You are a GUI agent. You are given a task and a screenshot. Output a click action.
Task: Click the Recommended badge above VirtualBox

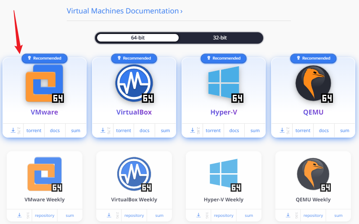click(134, 58)
